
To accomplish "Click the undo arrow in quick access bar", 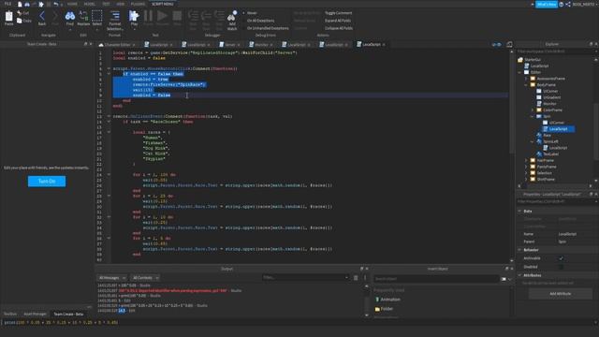I will [x=56, y=4].
